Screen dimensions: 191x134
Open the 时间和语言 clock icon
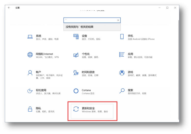(x=76, y=73)
